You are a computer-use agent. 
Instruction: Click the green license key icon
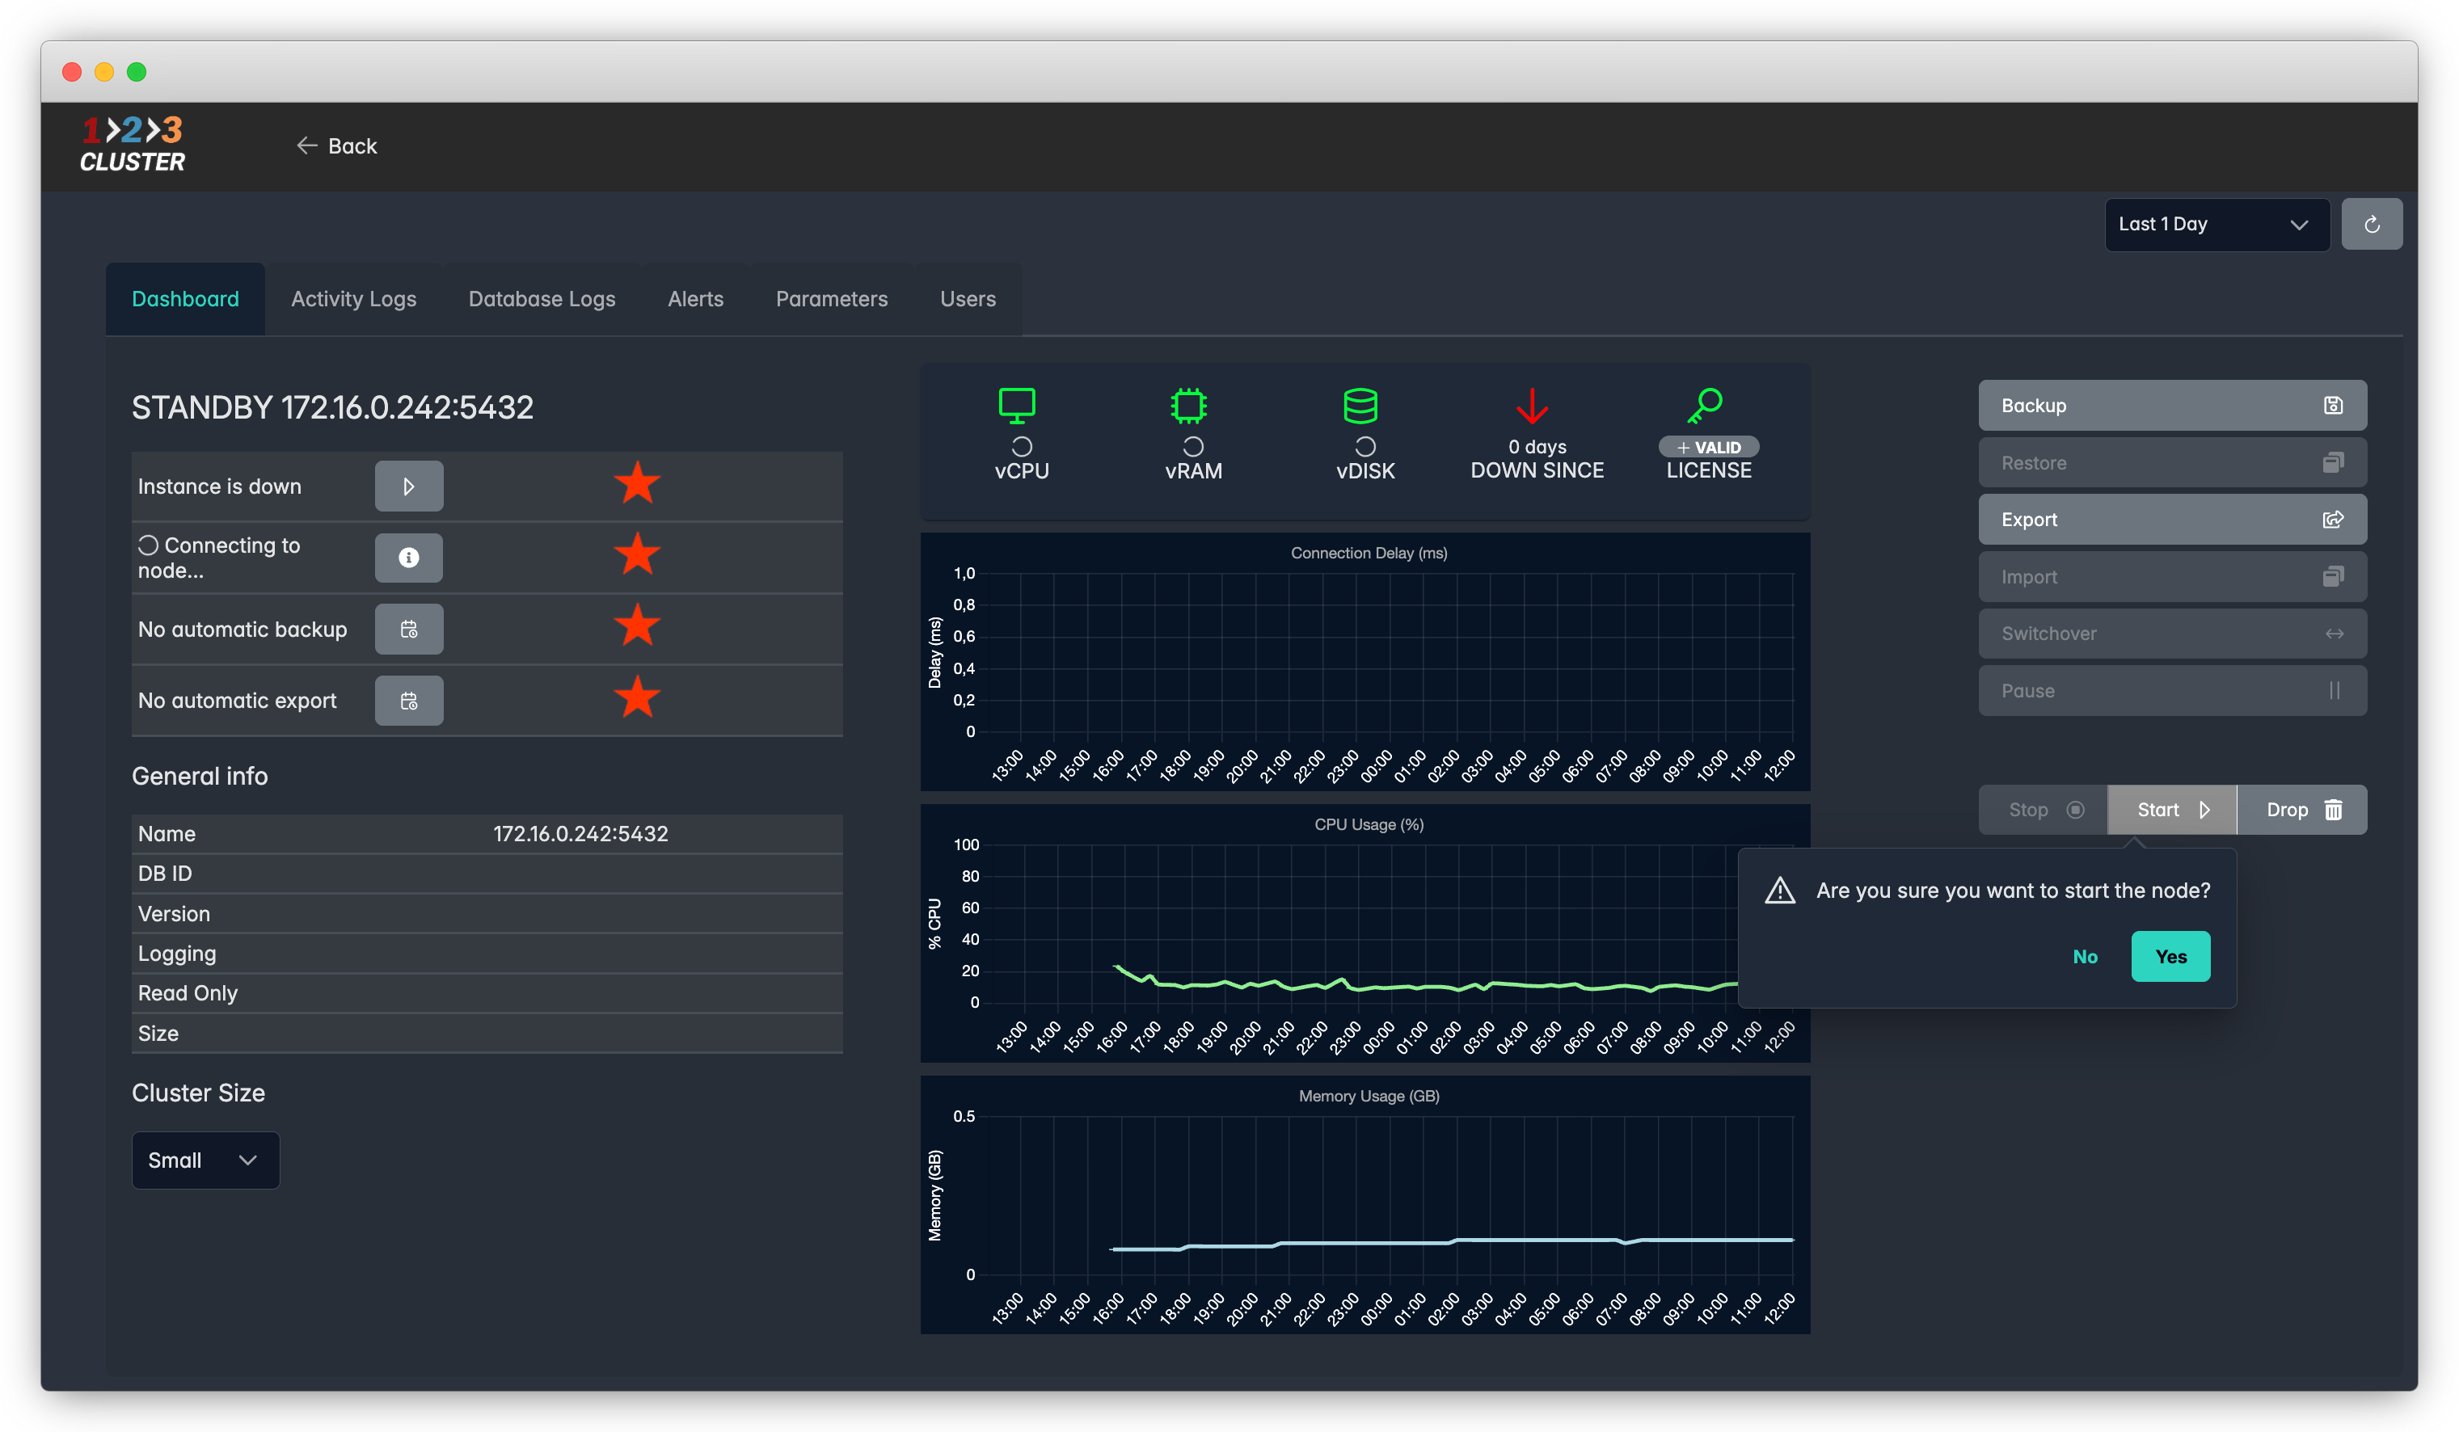(1705, 405)
